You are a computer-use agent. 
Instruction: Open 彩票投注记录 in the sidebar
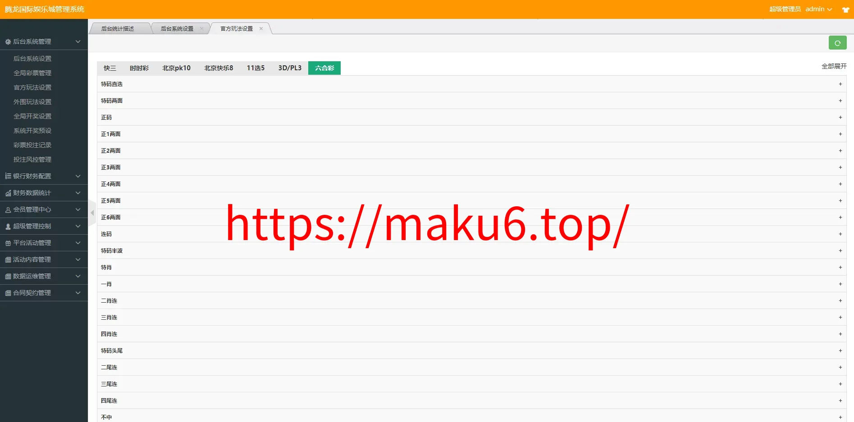point(32,145)
